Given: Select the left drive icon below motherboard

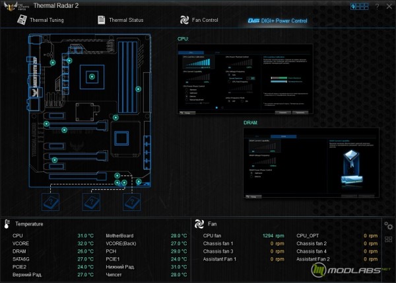Looking at the screenshot, I should tap(51, 201).
